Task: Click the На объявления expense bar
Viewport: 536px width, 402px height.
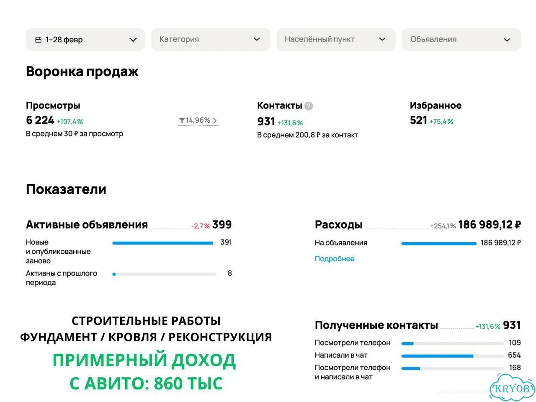Action: pos(439,243)
